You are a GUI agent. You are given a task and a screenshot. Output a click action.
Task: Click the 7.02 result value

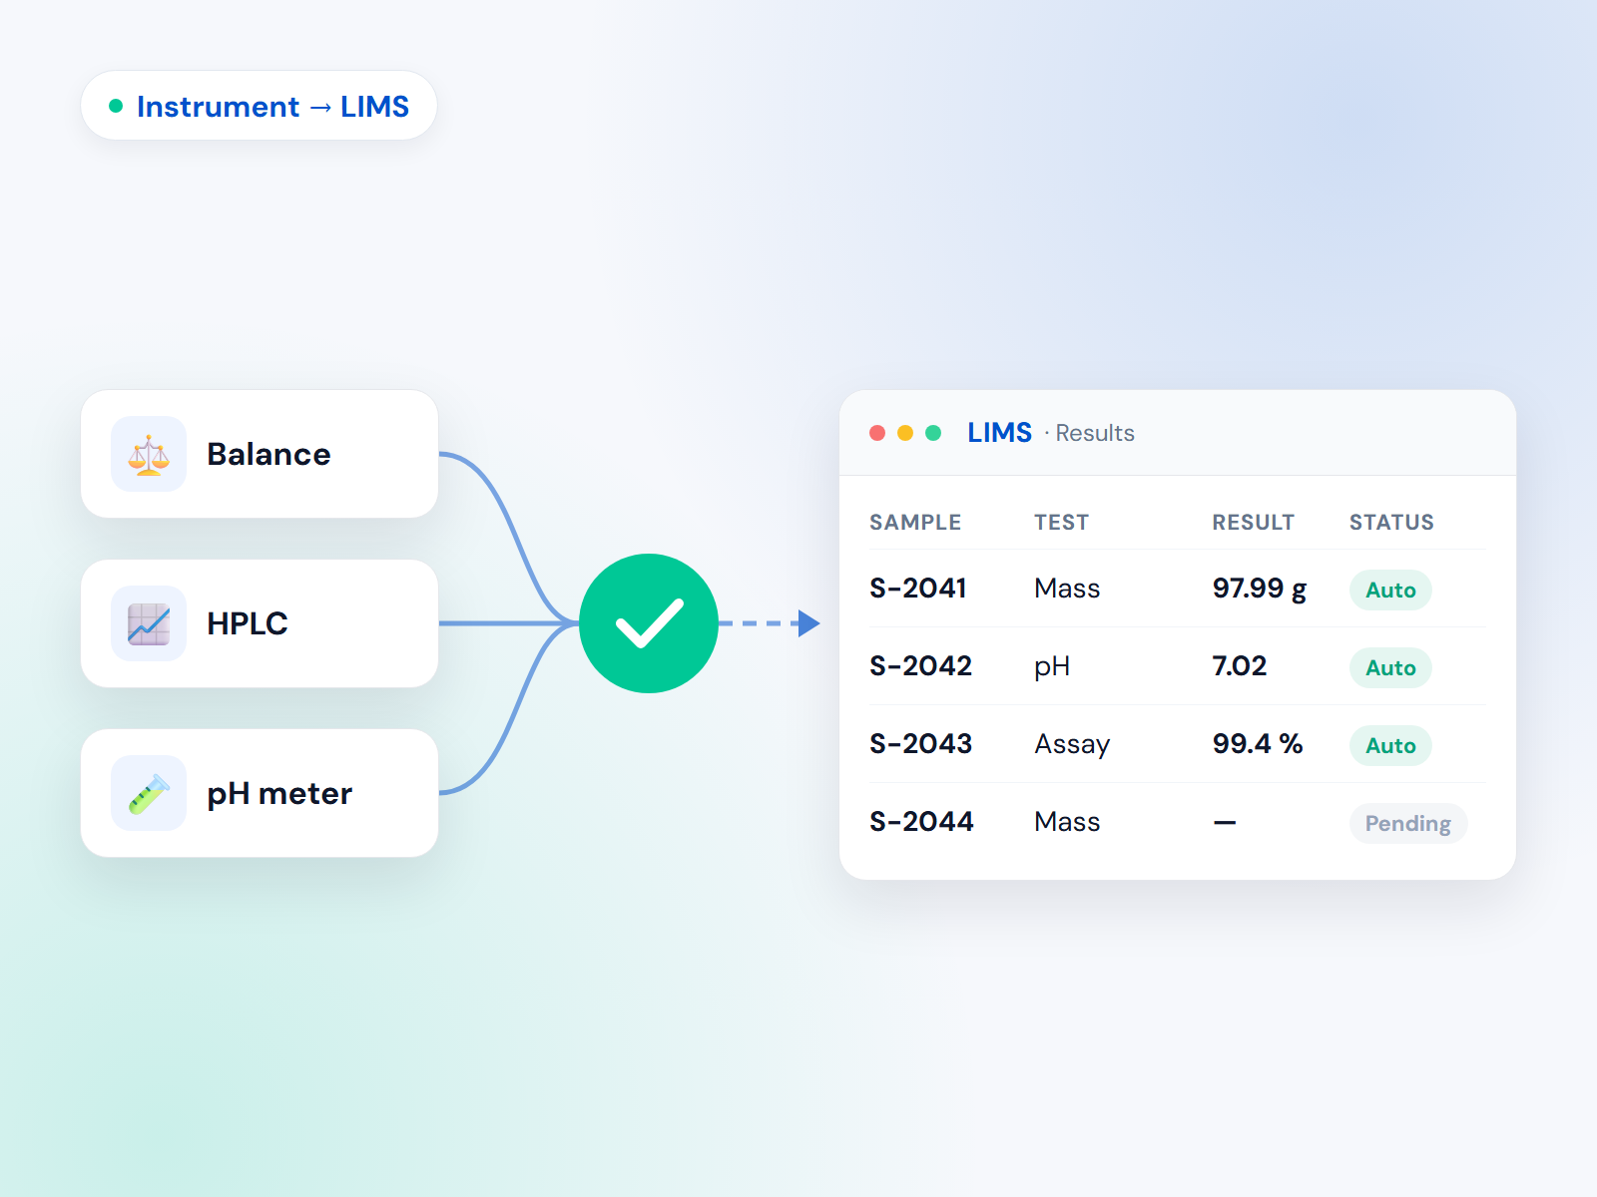(x=1240, y=666)
